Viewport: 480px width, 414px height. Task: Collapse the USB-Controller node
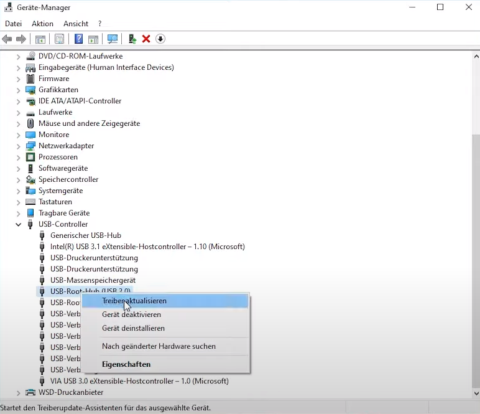coord(19,224)
